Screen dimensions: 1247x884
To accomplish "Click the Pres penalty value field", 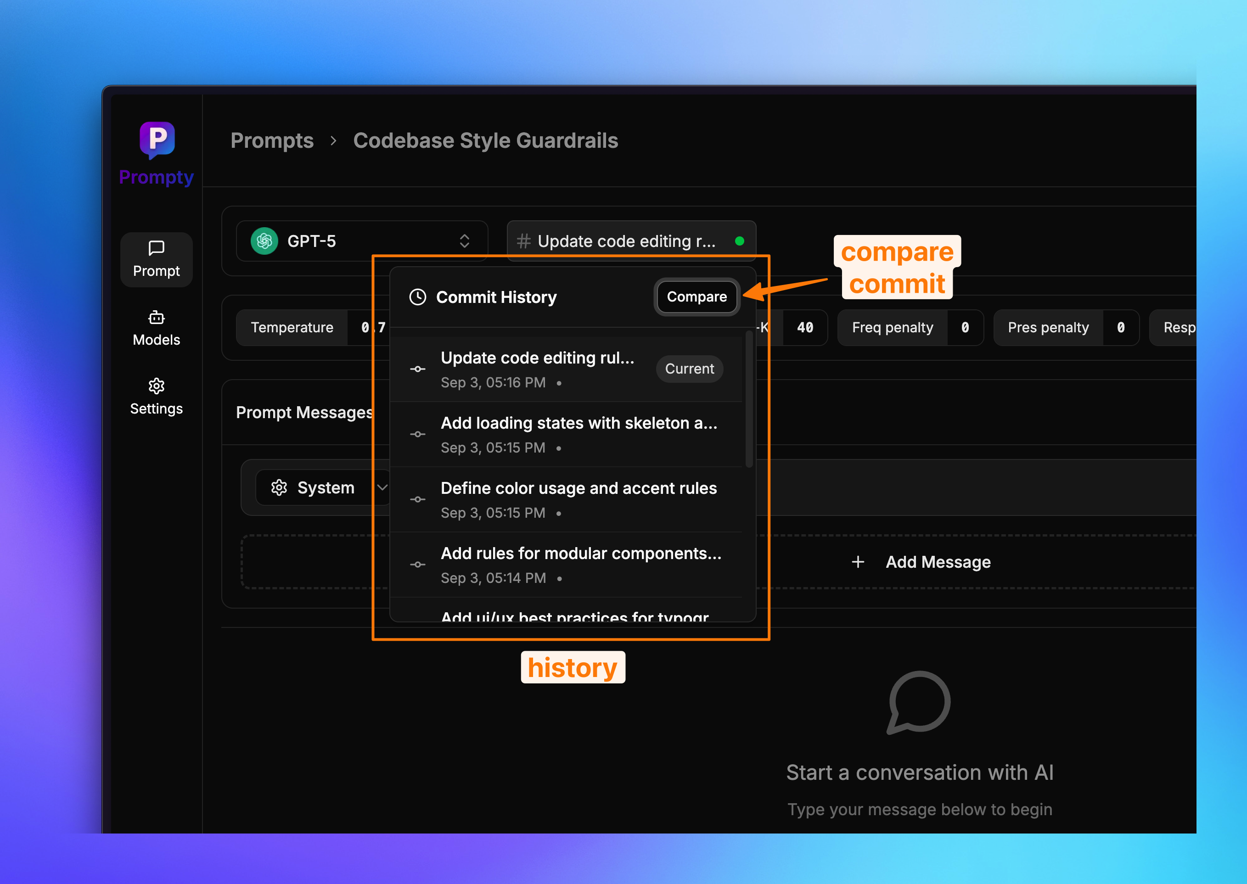I will point(1120,328).
